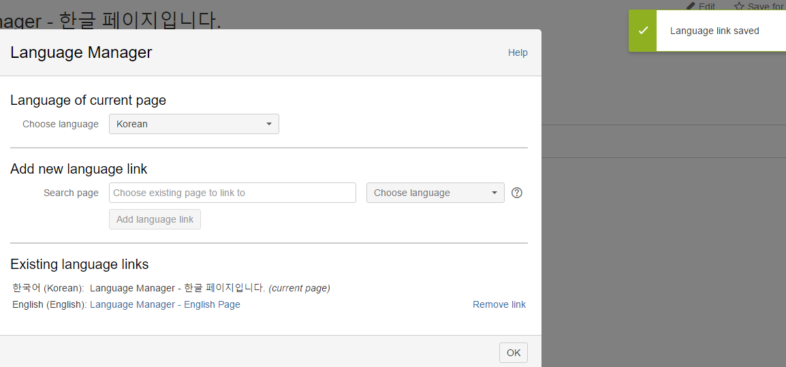
Task: Click the Edit pencil icon
Action: 691,6
